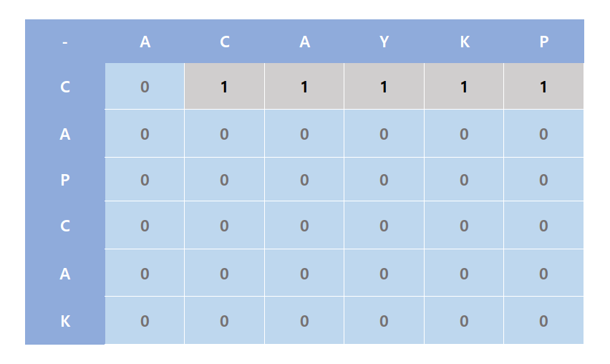
Task: Click the dash header cell in the corner
Action: point(65,42)
